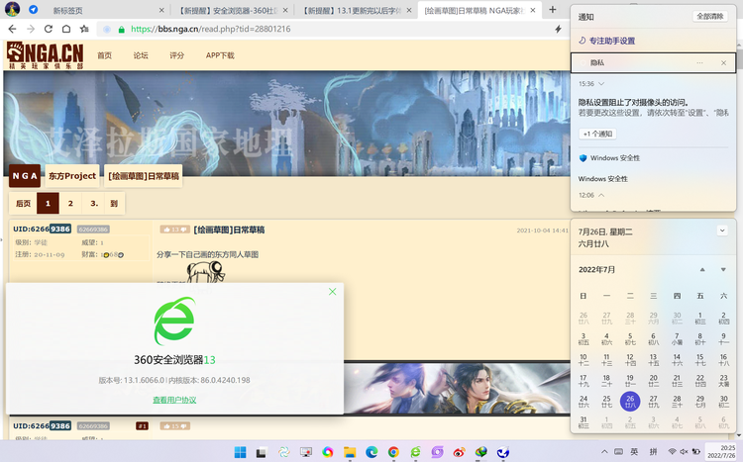Open 360 browser taskbar icon

click(415, 452)
